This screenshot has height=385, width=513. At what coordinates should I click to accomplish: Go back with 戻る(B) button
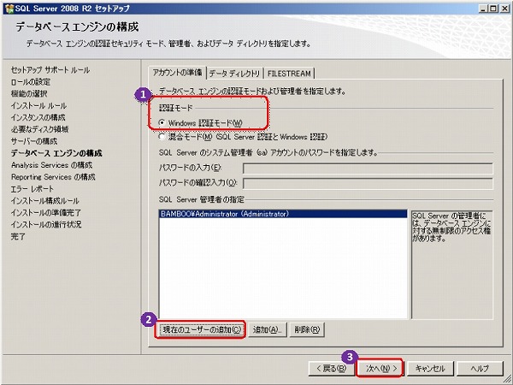point(331,369)
